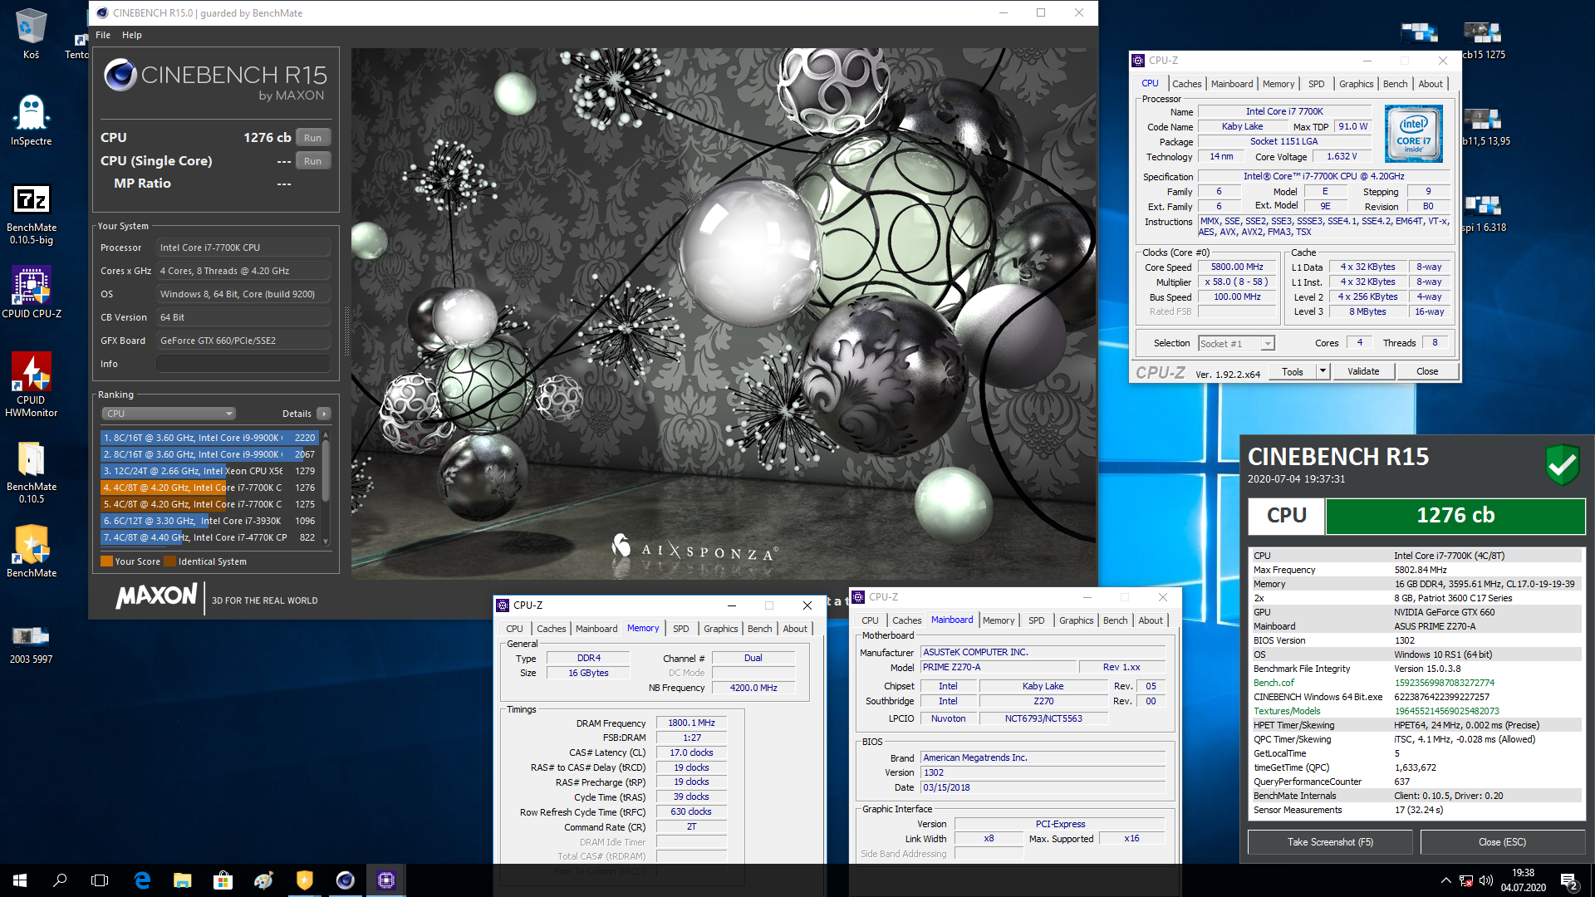
Task: Run the Cinebench CPU multi-core test
Action: click(x=312, y=138)
